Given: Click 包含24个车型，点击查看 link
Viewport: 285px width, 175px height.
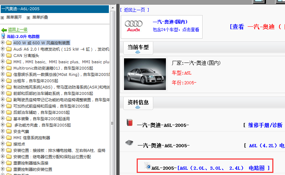Looking at the screenshot, I should [176, 30].
